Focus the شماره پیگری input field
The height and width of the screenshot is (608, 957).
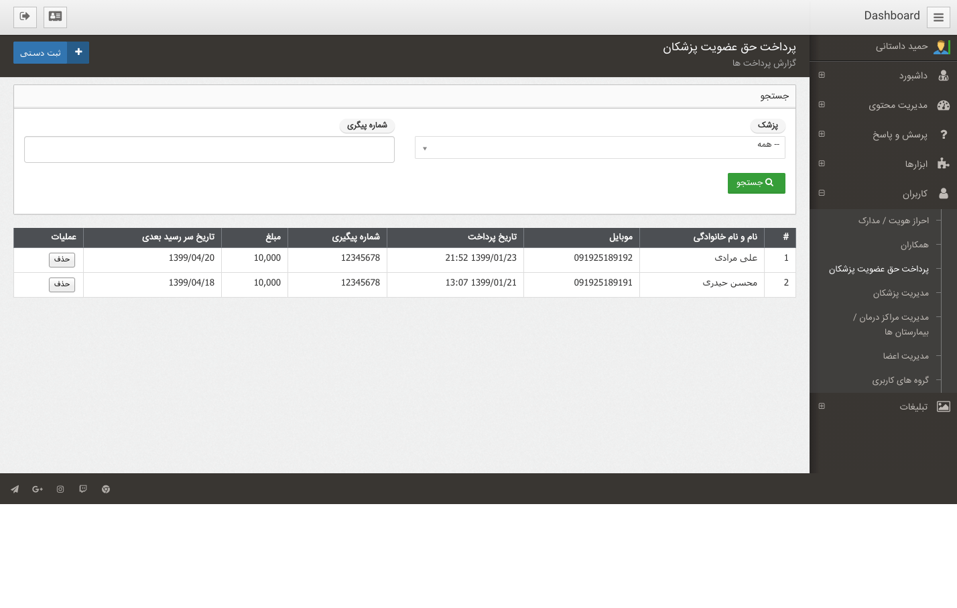click(x=209, y=149)
